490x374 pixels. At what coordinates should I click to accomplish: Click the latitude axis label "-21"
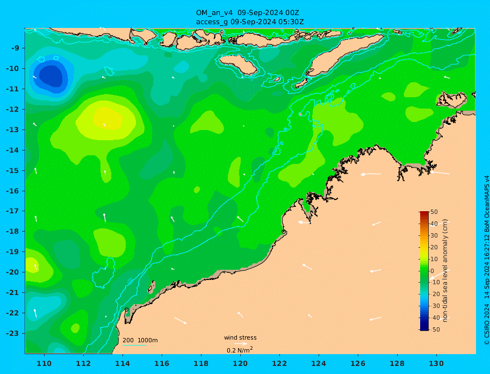(x=12, y=293)
